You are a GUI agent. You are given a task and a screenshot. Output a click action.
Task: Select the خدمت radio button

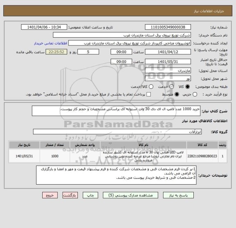tap(172, 87)
